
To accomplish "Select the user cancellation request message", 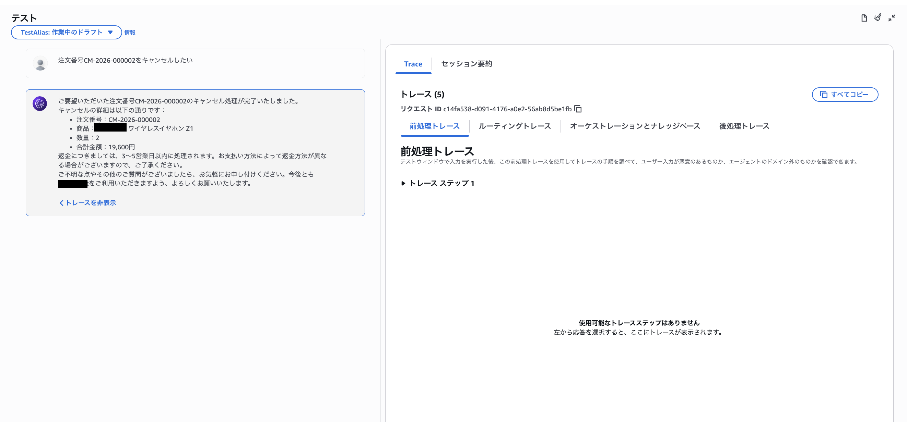I will tap(195, 63).
